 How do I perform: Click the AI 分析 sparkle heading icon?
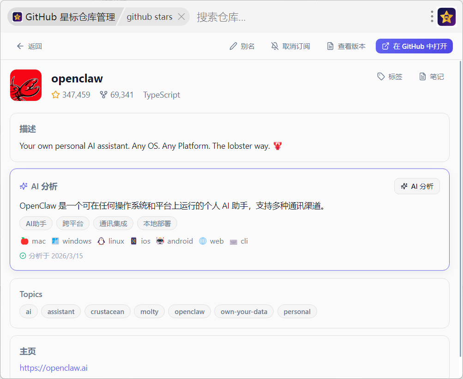(x=24, y=186)
